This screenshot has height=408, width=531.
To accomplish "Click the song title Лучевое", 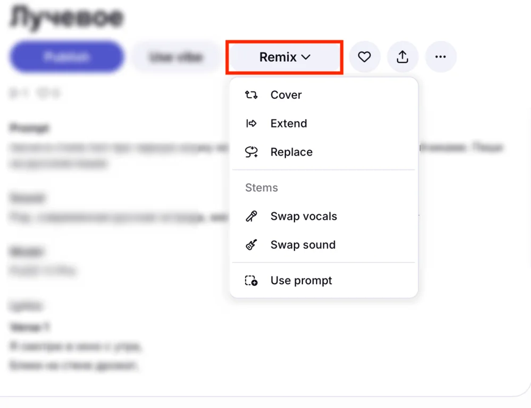I will click(x=67, y=17).
